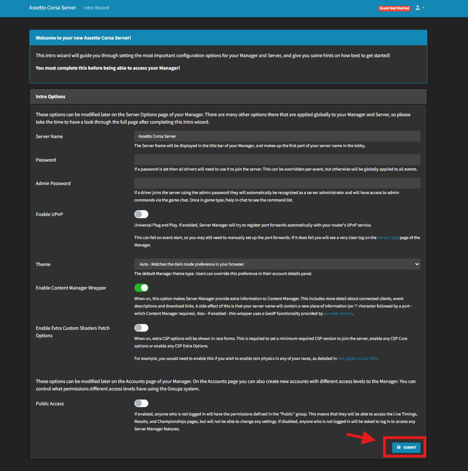Viewport: 468px width, 471px height.
Task: Enable the Public Access toggle
Action: [141, 403]
